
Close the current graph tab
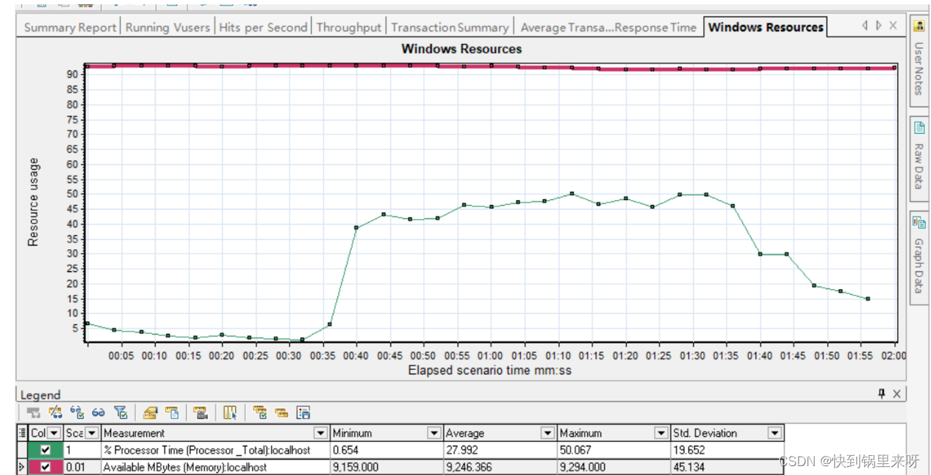[x=893, y=26]
